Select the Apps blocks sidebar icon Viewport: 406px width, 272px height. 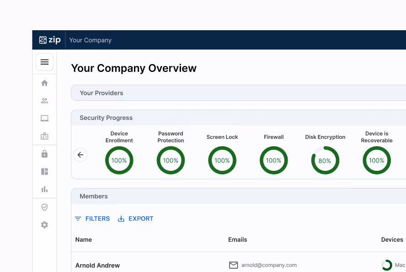[x=44, y=171]
